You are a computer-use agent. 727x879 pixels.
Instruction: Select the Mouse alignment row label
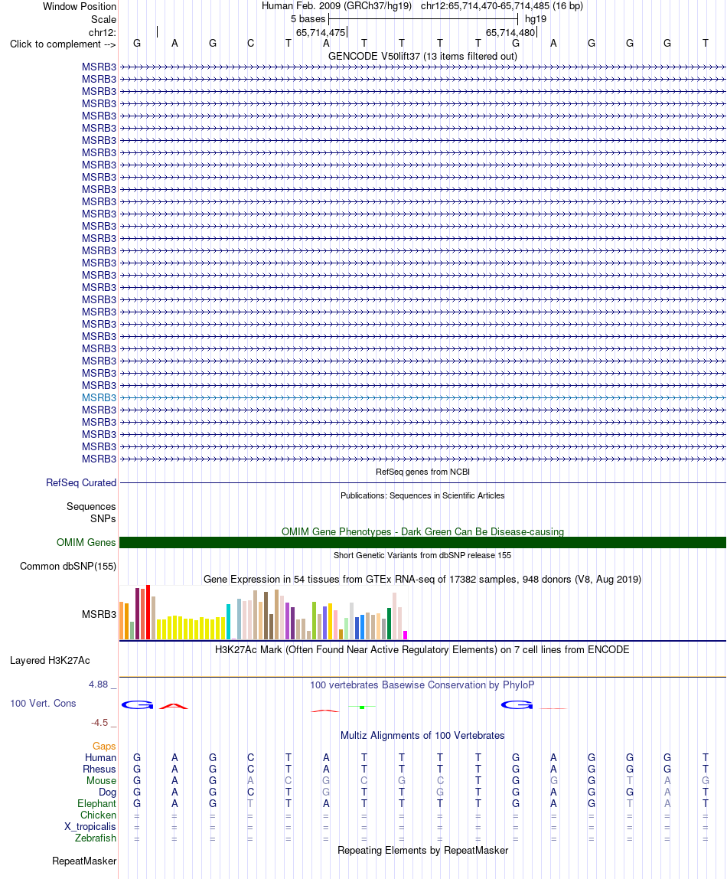(x=101, y=781)
